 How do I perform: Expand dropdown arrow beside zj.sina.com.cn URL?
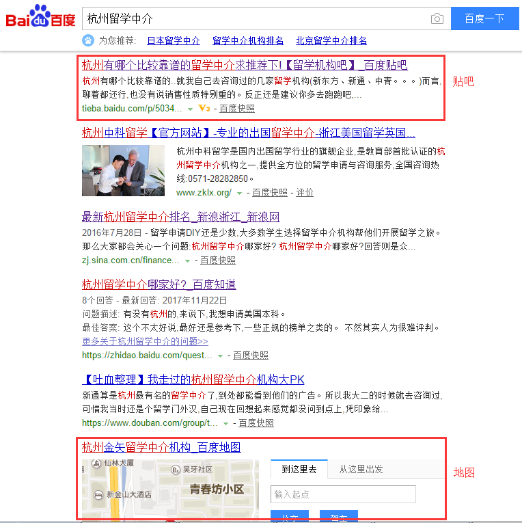click(188, 261)
